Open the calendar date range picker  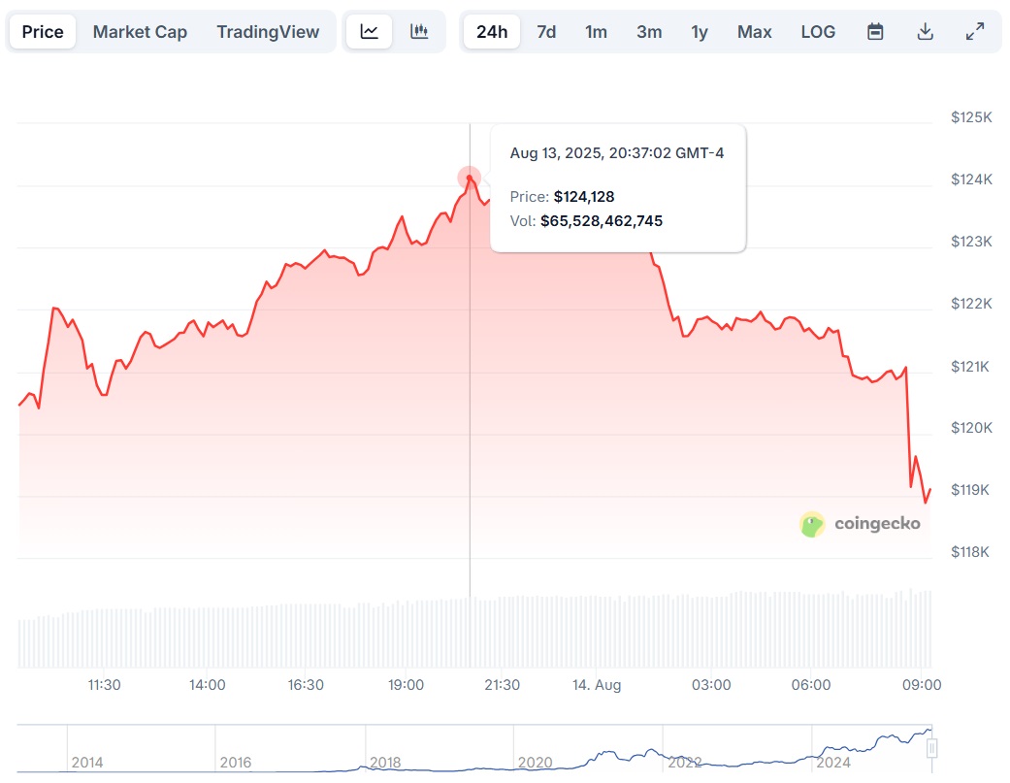coord(875,31)
